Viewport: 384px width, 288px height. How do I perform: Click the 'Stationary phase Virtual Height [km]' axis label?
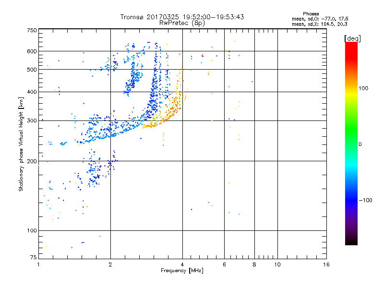(x=21, y=144)
